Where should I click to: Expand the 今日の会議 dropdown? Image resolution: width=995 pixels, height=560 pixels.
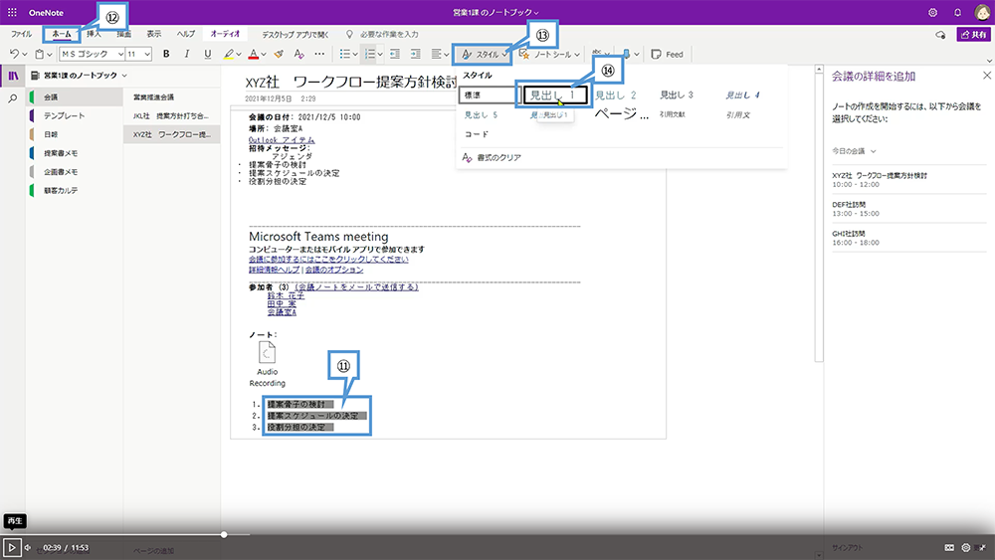click(x=854, y=151)
